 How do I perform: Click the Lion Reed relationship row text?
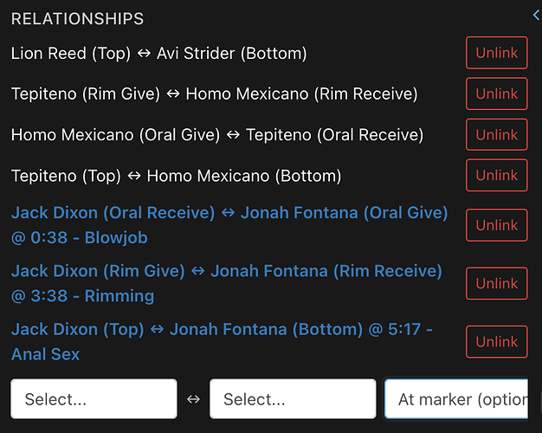pyautogui.click(x=159, y=54)
